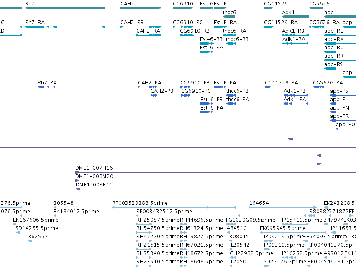Select the GH27982.5prime EST
Screen dimensions: 356x268
pyautogui.click(x=233, y=258)
